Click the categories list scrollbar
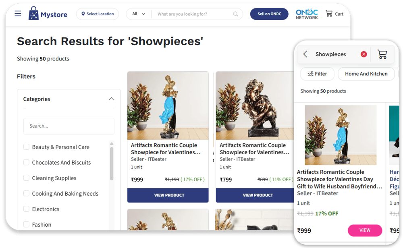The height and width of the screenshot is (248, 403). point(112,163)
